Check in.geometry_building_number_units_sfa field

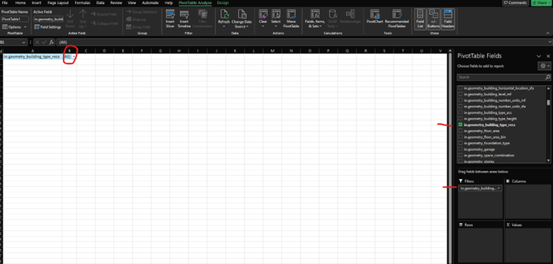pyautogui.click(x=460, y=106)
